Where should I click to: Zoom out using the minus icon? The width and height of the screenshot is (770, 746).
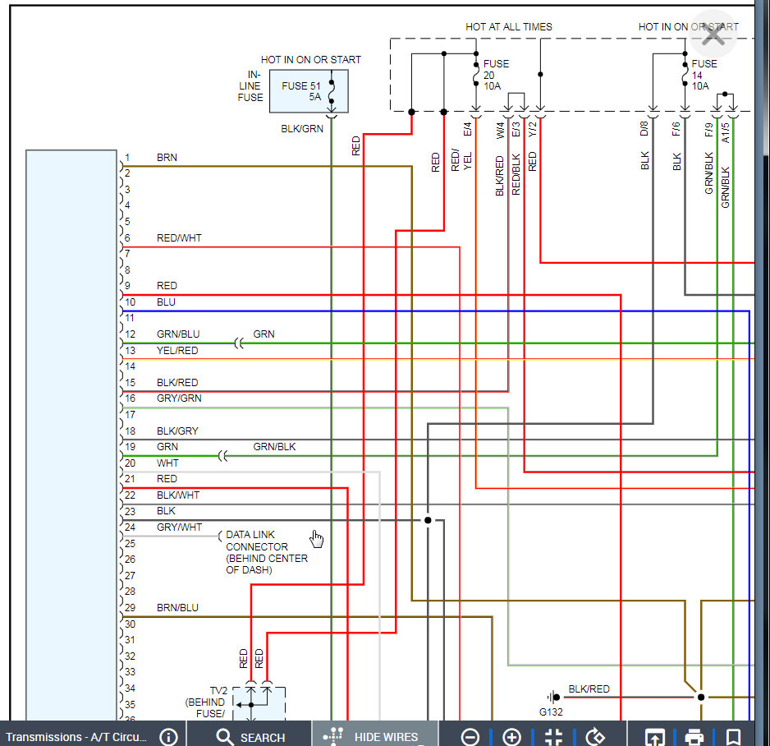(470, 736)
